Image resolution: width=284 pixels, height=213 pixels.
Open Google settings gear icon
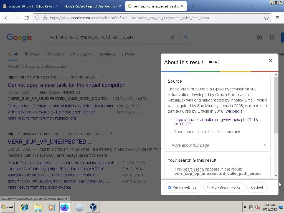coord(259,37)
